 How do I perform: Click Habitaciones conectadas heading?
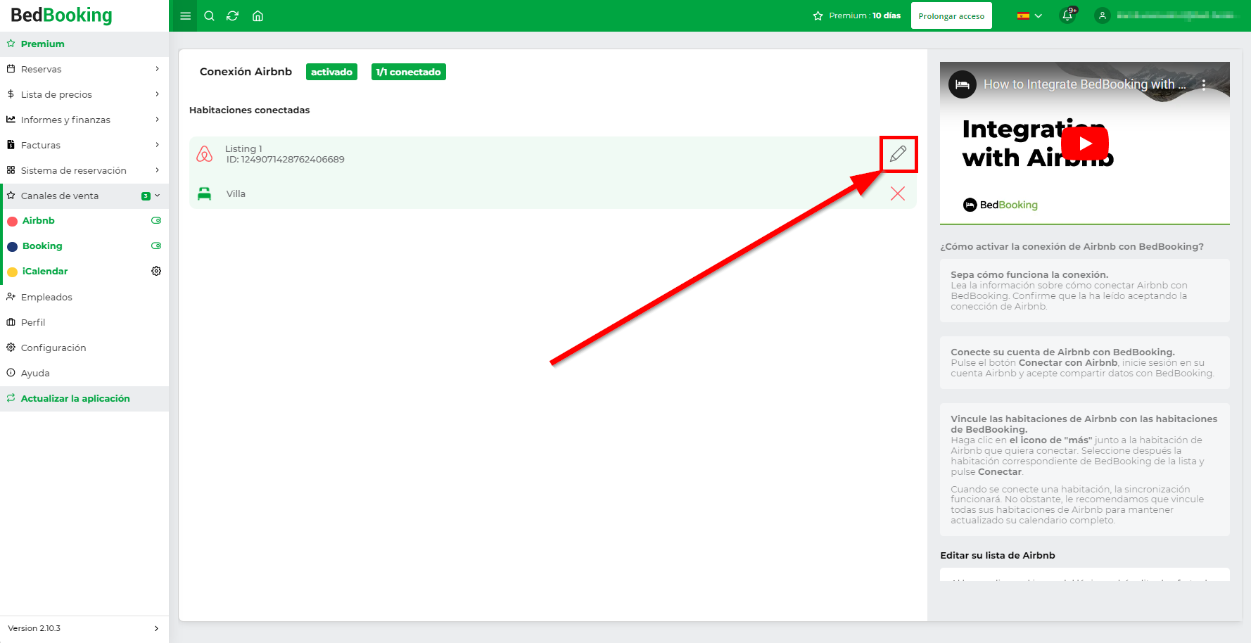(249, 110)
